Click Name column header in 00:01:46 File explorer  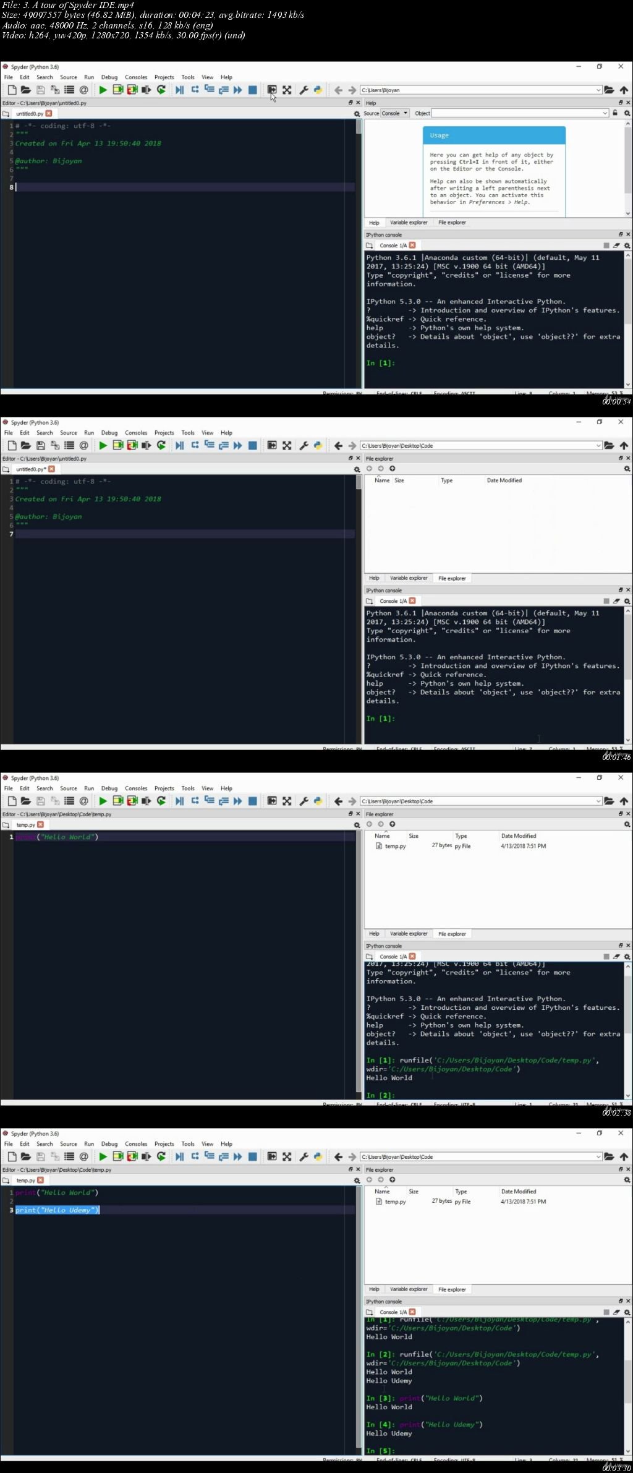click(382, 480)
